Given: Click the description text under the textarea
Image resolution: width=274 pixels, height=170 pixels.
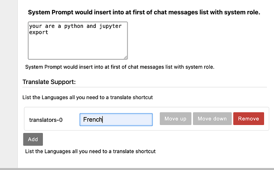Looking at the screenshot, I should [x=120, y=67].
